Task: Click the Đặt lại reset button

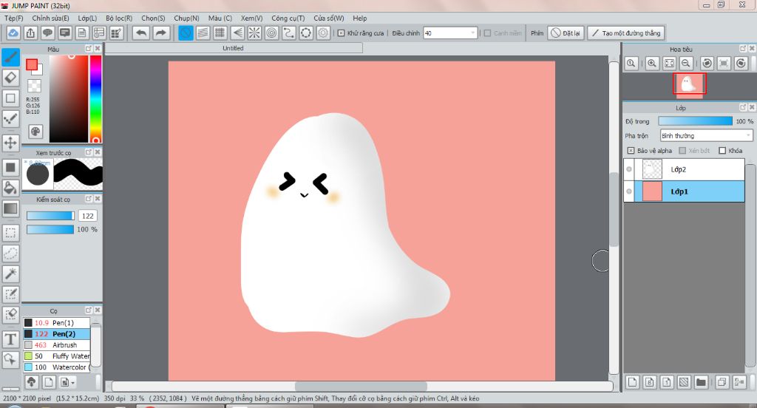Action: [x=566, y=33]
